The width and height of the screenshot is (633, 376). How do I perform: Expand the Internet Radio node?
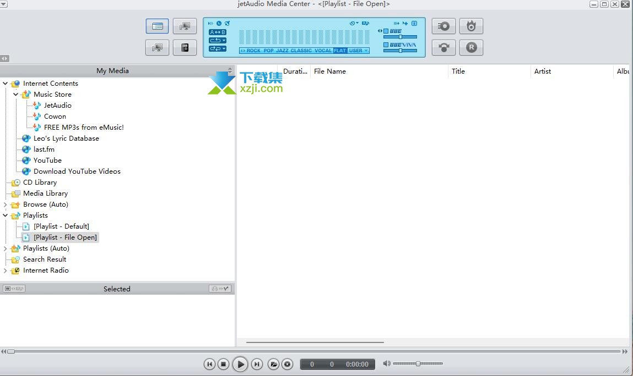tap(6, 270)
